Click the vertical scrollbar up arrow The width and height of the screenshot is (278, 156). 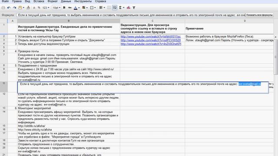276,37
